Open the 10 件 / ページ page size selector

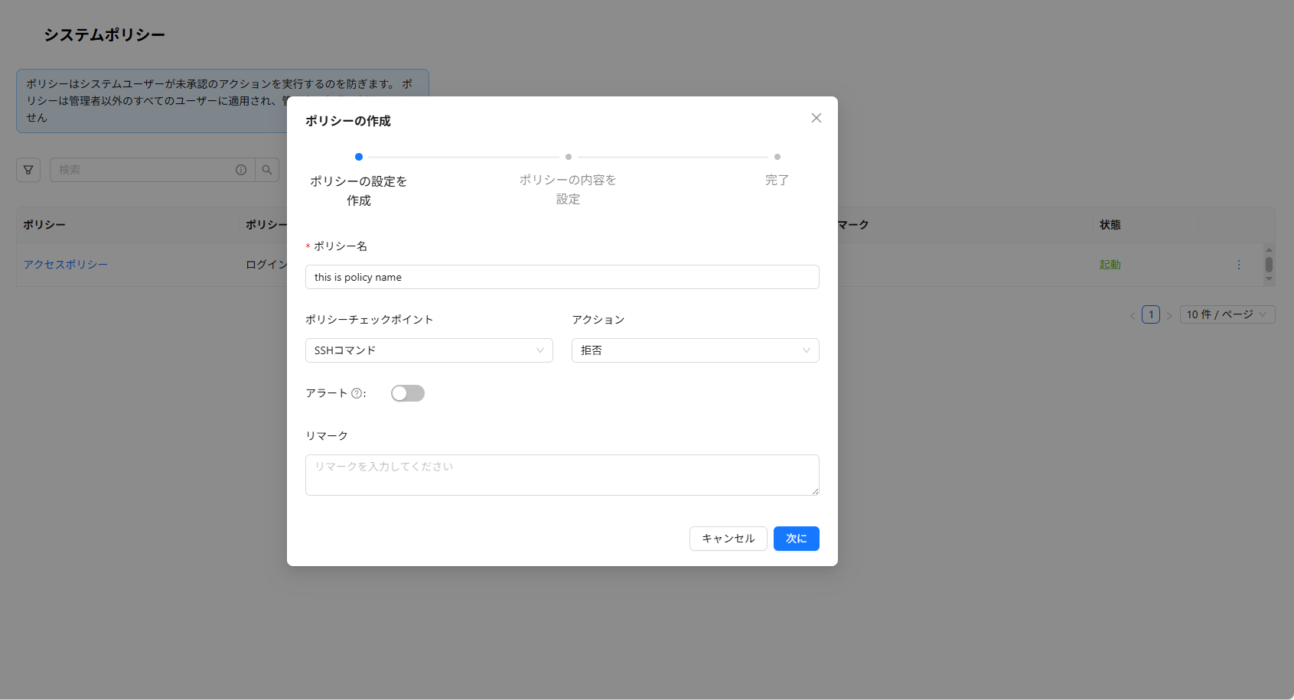pos(1227,314)
